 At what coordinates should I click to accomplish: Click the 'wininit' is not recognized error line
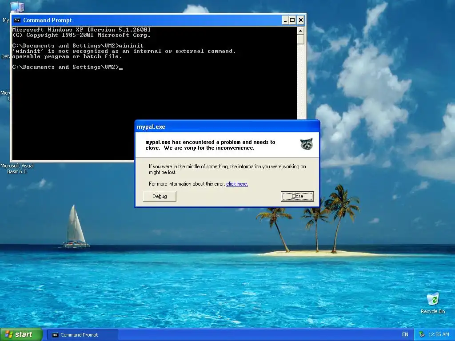(124, 52)
